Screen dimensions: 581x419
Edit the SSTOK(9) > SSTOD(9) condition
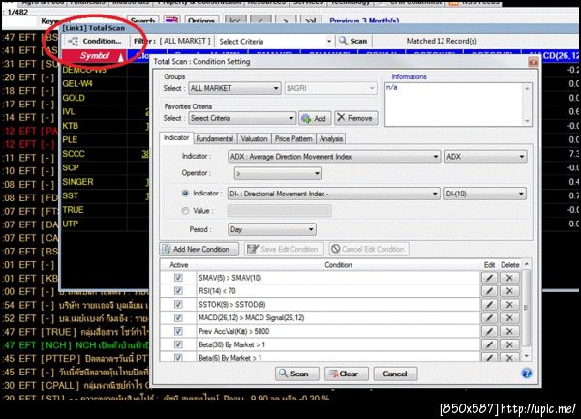(x=489, y=304)
